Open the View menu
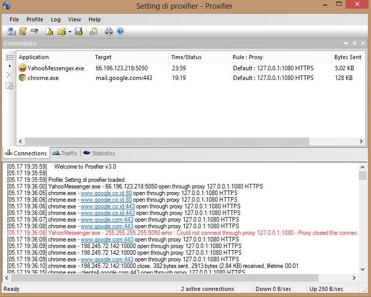This screenshot has height=297, width=371. pyautogui.click(x=74, y=19)
